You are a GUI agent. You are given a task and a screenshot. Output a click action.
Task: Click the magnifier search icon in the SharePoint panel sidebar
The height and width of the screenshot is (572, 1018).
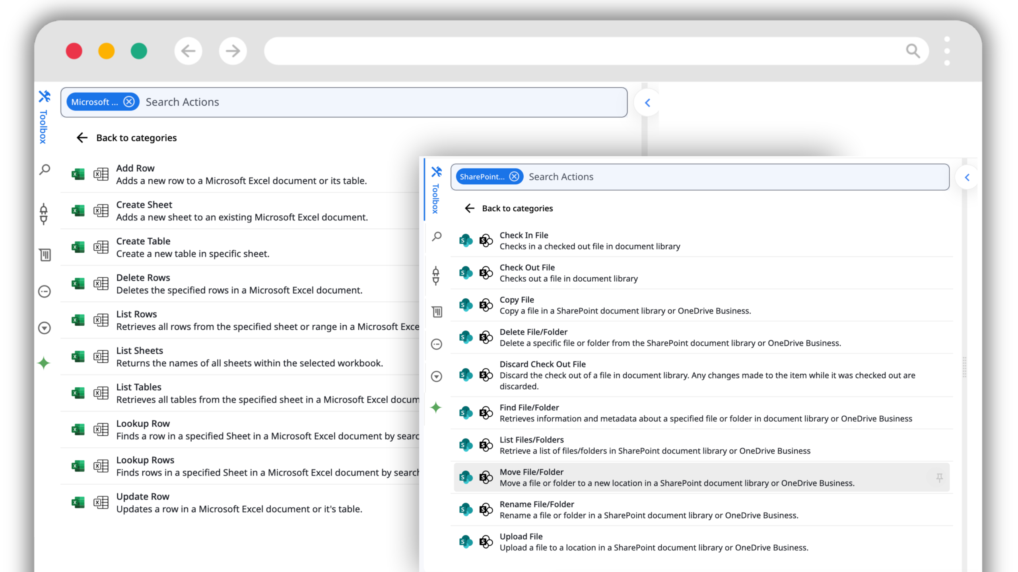[437, 237]
